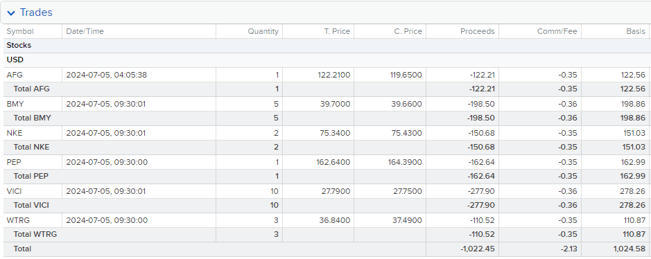Click AFG trade price 122.2100
The image size is (651, 259).
(x=335, y=75)
